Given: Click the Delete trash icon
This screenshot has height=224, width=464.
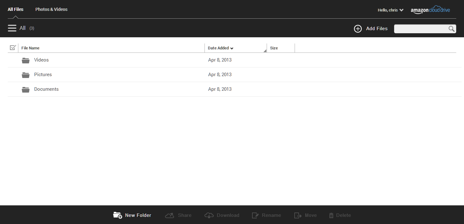Looking at the screenshot, I should pos(331,215).
